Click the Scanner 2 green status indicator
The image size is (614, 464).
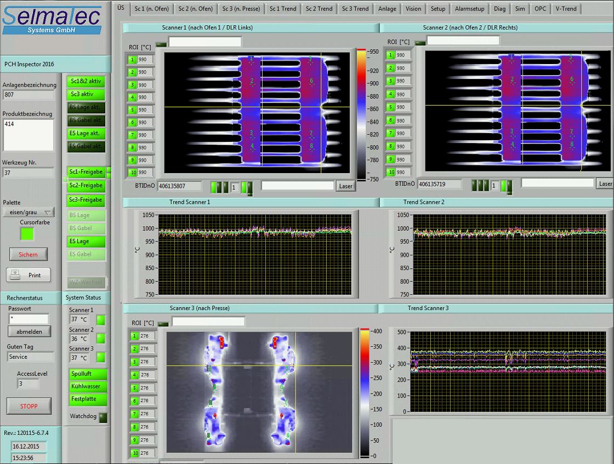101,339
